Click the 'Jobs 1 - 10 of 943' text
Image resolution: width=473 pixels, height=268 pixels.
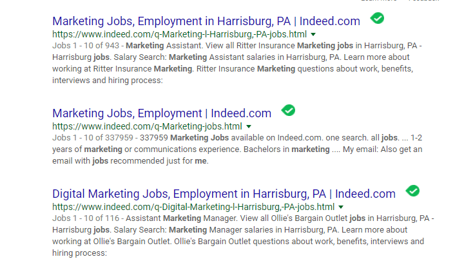click(87, 46)
